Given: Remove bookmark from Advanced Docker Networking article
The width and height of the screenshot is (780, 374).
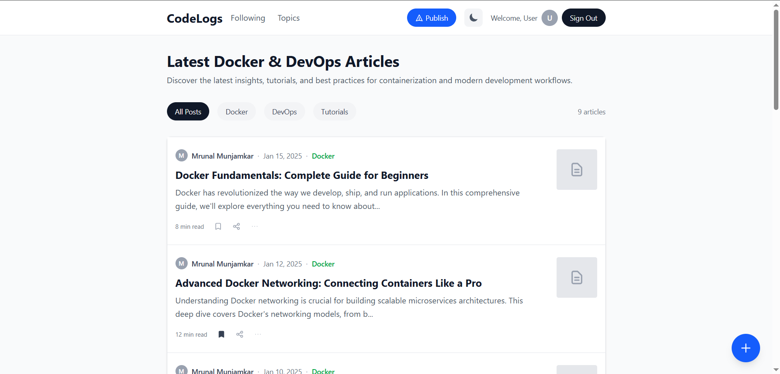Looking at the screenshot, I should (221, 334).
